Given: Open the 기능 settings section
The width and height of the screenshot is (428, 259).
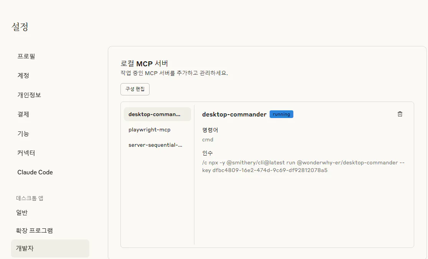Looking at the screenshot, I should 23,134.
